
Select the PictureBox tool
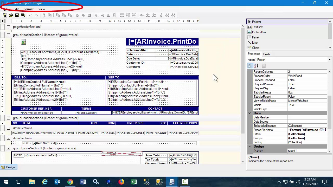tap(287, 32)
